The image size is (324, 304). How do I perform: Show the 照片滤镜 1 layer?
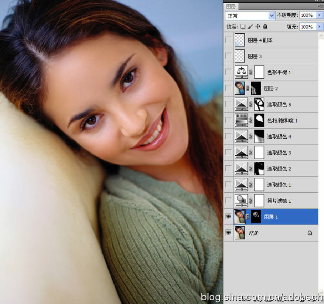point(229,201)
